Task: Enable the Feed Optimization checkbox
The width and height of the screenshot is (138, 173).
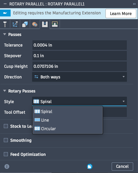Action: (x=6, y=154)
